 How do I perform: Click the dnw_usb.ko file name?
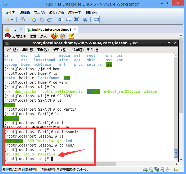coord(25,91)
